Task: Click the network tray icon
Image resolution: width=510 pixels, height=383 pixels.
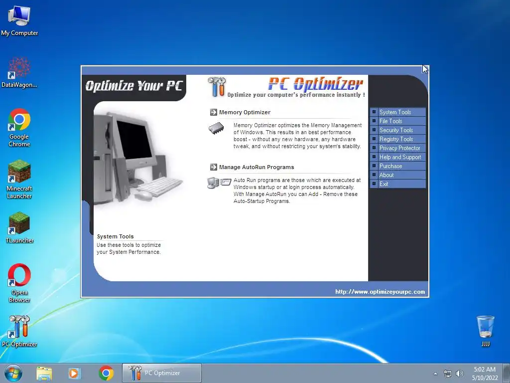Action: click(448, 374)
